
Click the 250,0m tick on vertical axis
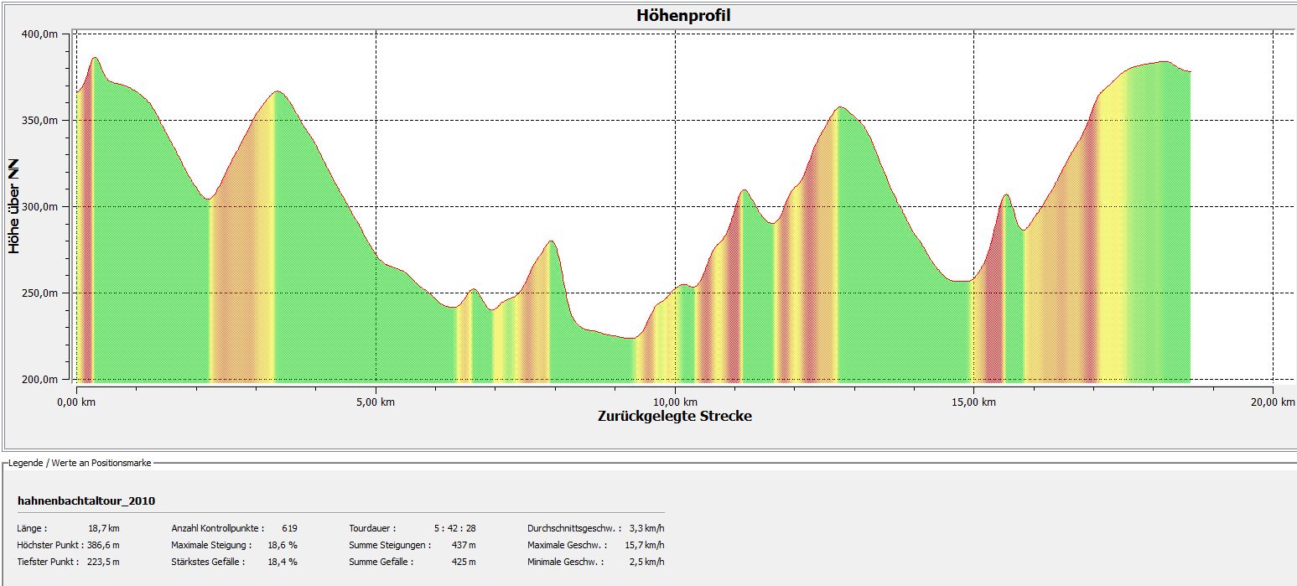[x=40, y=293]
